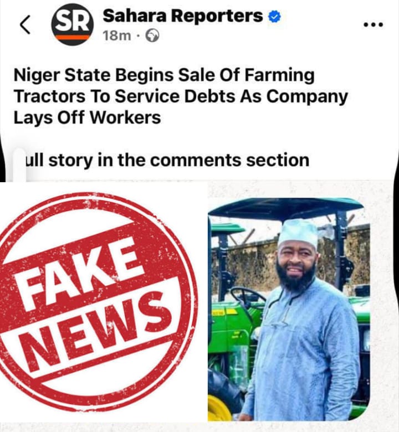Click the globe public audience icon
Screen dimensions: 399x432
click(x=152, y=35)
